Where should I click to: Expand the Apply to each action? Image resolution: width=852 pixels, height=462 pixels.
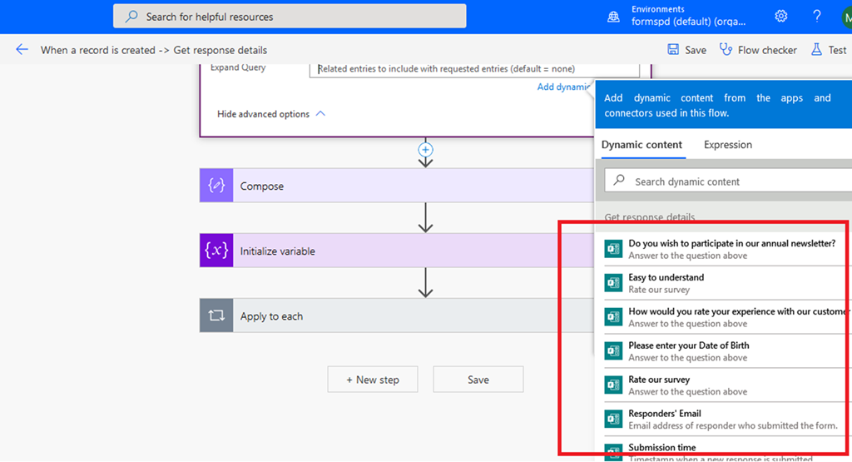[399, 315]
